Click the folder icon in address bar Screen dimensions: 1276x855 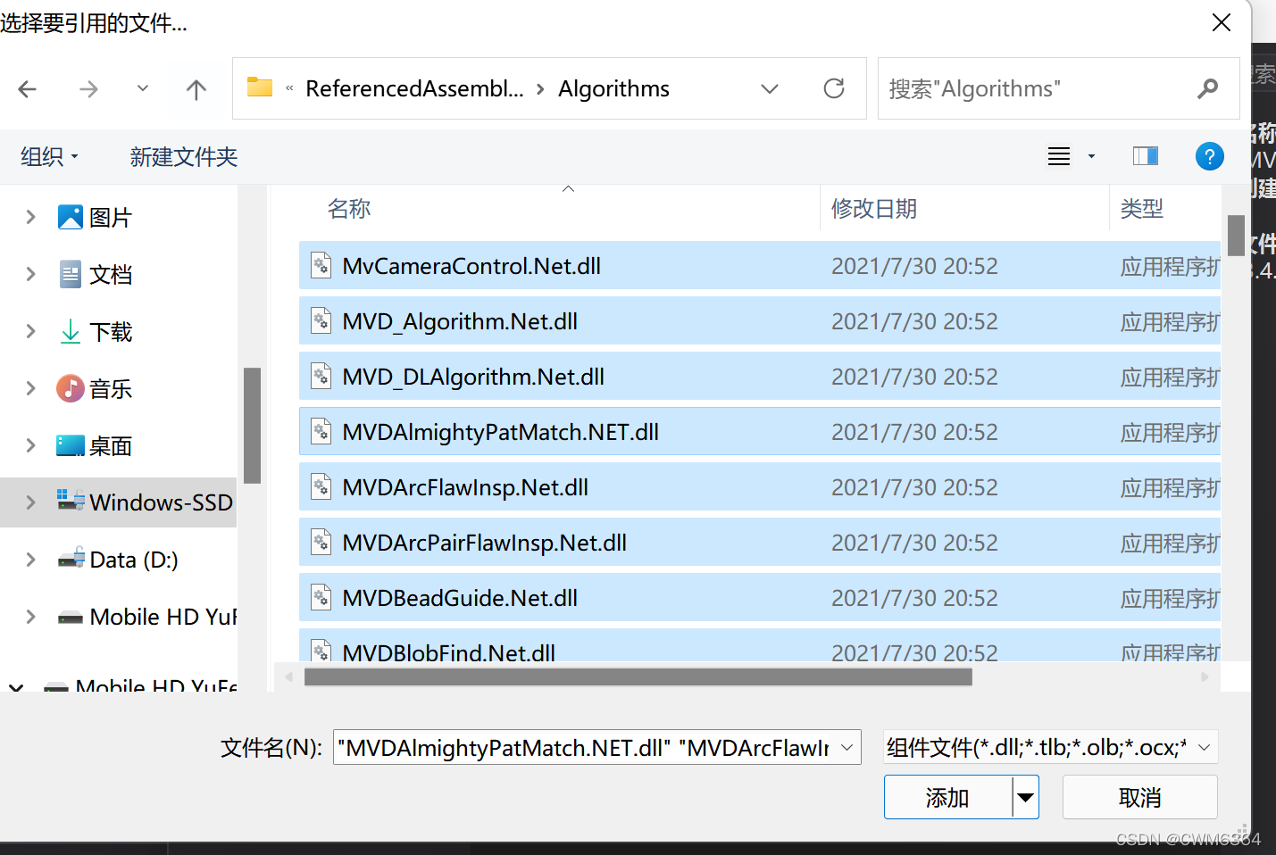pyautogui.click(x=260, y=87)
